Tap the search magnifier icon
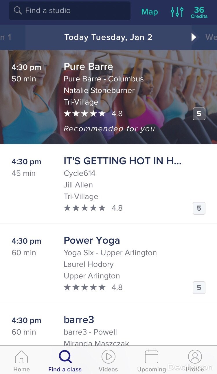This screenshot has height=374, width=217. [x=18, y=11]
